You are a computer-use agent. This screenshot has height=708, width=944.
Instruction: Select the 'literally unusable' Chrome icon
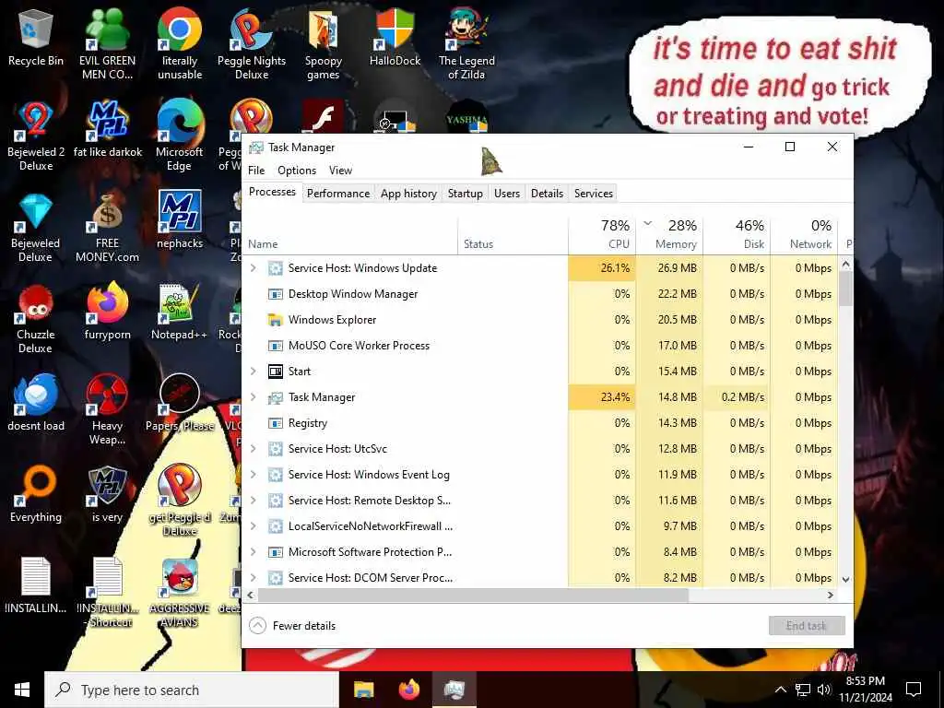tap(180, 44)
